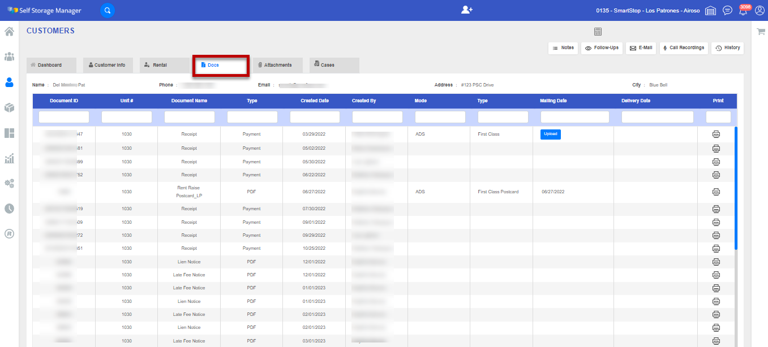
Task: Open the reports chart sidebar icon
Action: click(x=9, y=159)
